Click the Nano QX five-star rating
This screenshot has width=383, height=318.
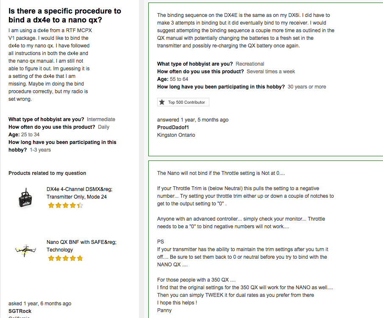(66, 258)
